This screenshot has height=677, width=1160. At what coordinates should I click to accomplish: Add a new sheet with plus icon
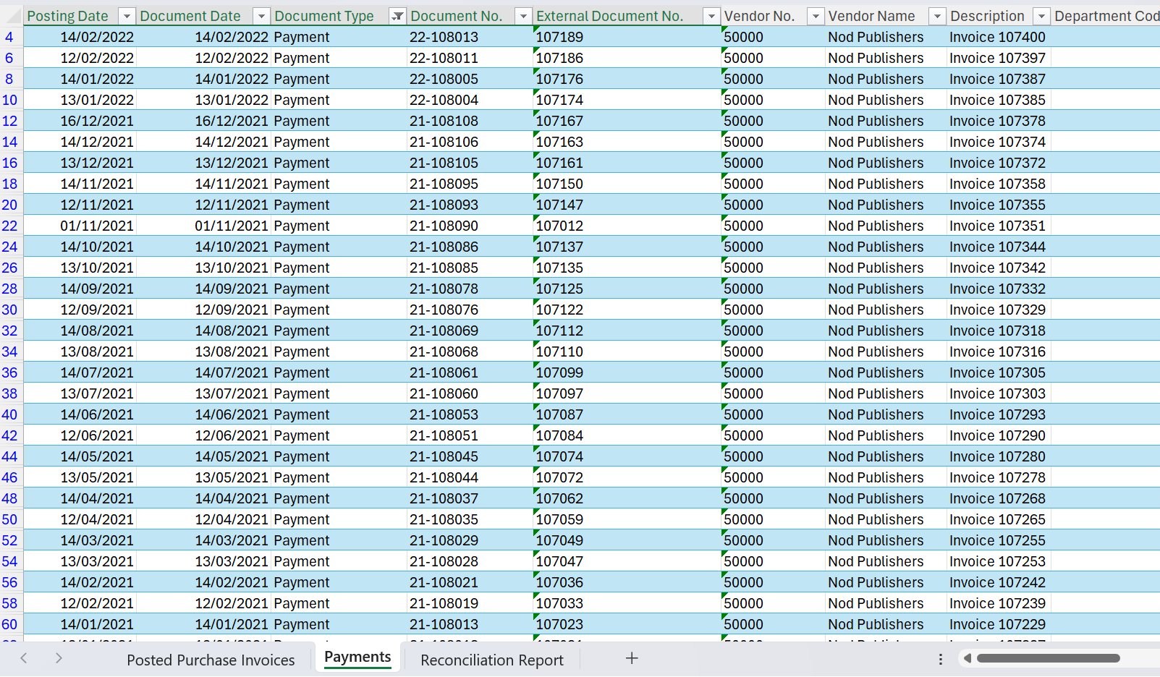631,658
